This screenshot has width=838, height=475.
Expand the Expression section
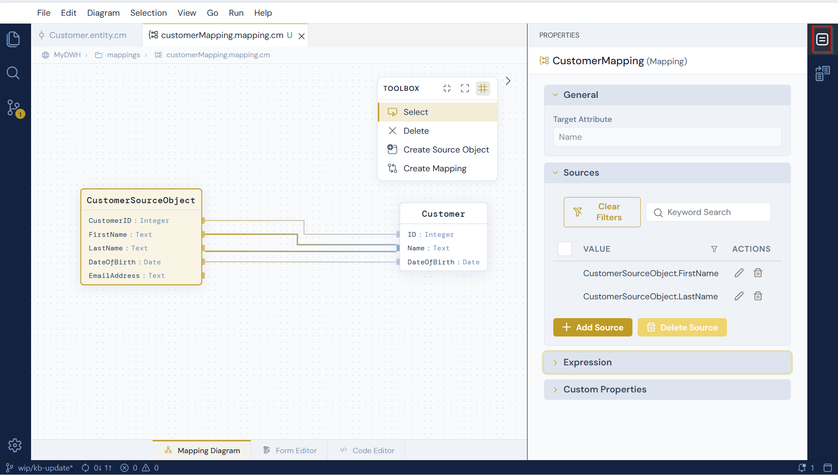tap(667, 362)
